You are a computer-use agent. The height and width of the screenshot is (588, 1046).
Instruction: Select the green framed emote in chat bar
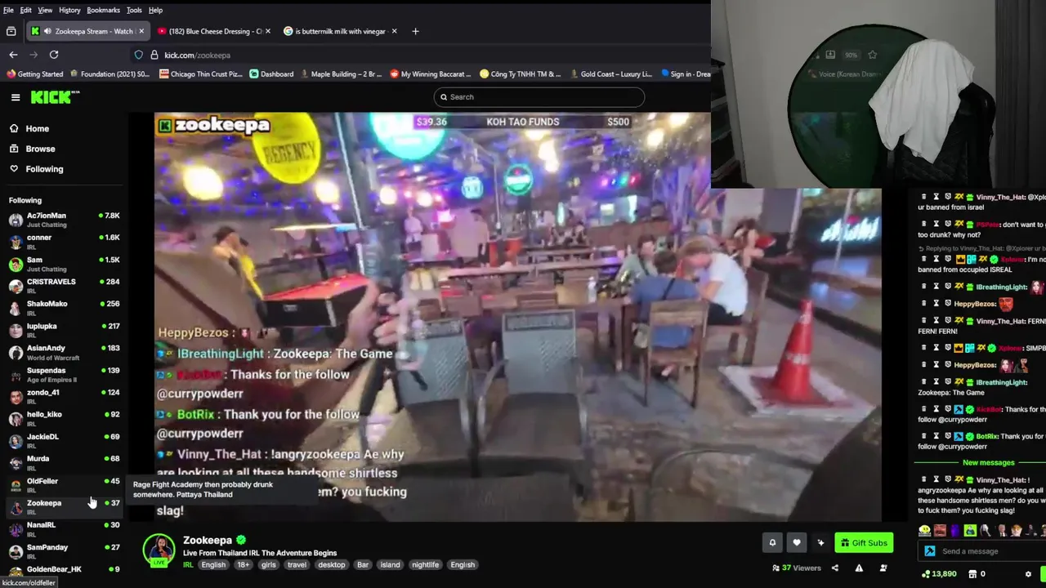click(970, 530)
